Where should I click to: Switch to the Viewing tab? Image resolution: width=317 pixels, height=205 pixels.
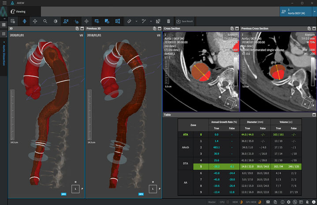(x=20, y=12)
